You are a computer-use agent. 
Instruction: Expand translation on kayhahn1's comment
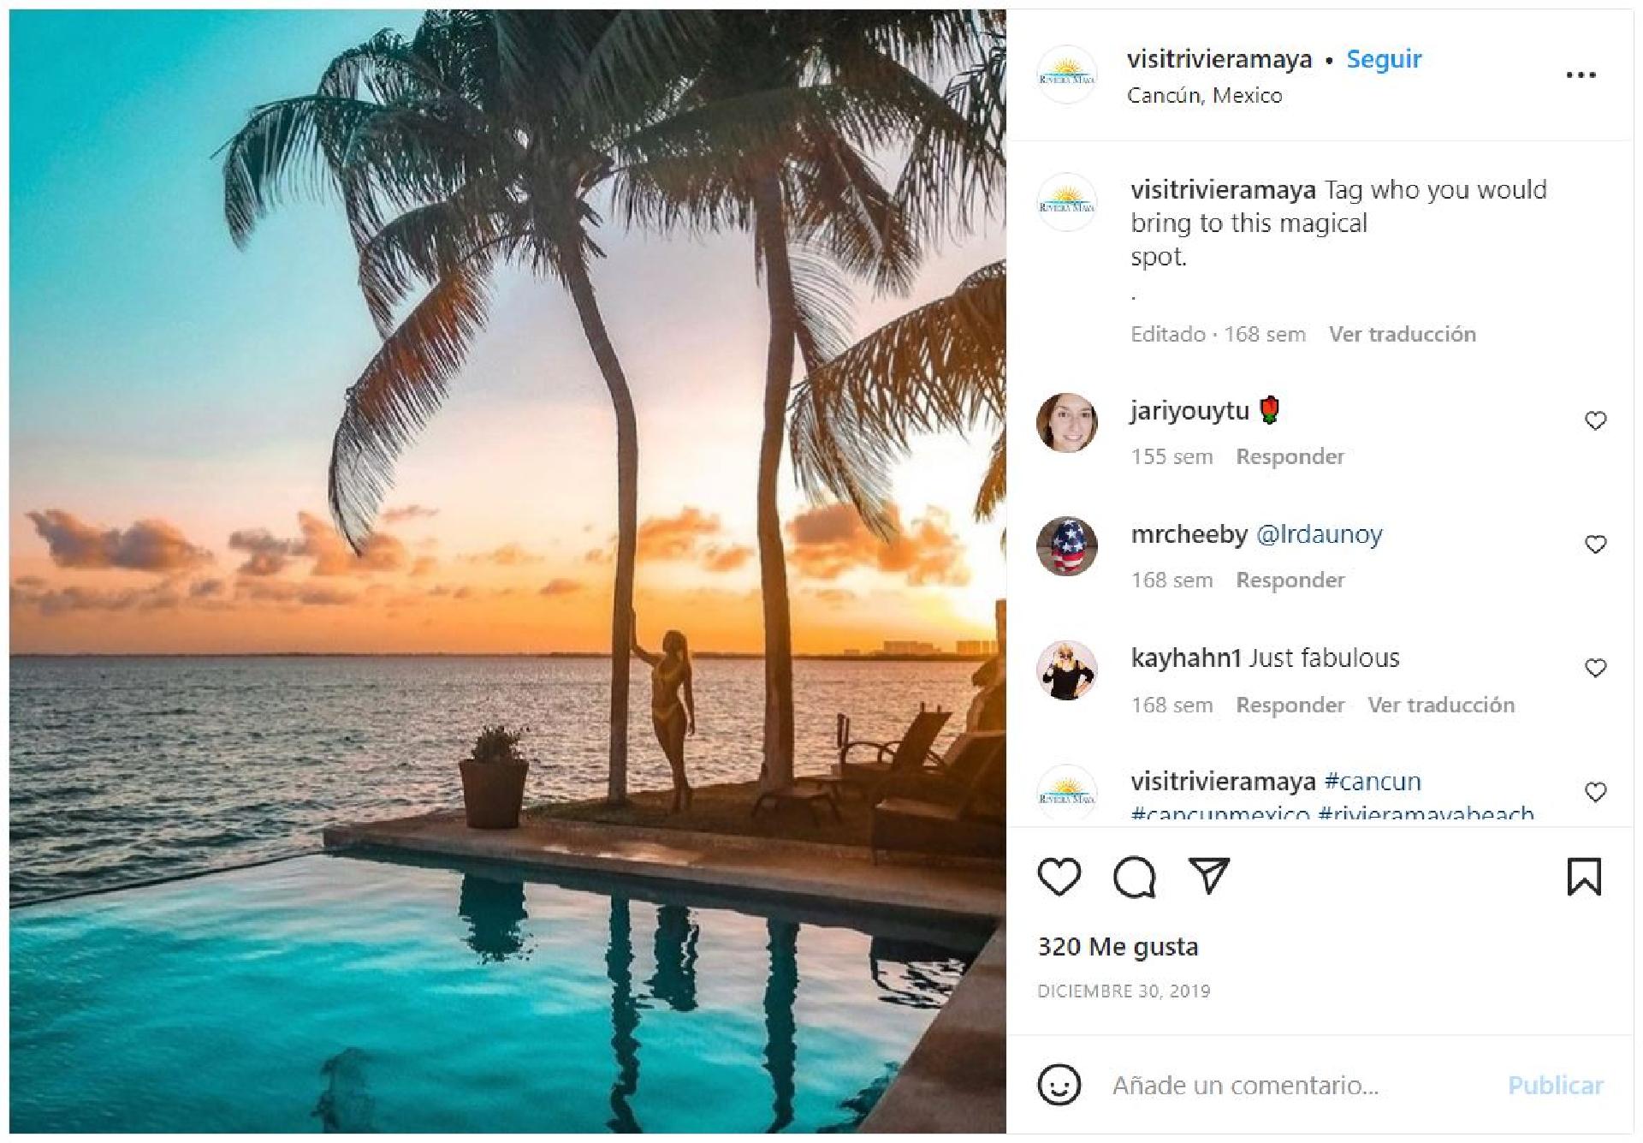[x=1442, y=705]
